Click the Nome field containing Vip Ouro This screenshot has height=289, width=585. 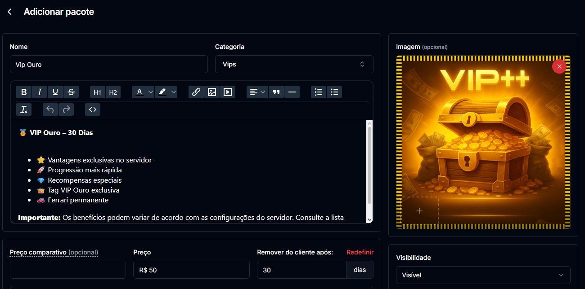click(109, 64)
